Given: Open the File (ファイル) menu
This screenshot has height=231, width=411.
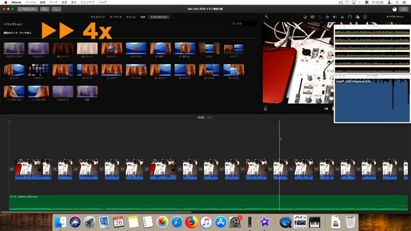Looking at the screenshot, I should [x=30, y=3].
